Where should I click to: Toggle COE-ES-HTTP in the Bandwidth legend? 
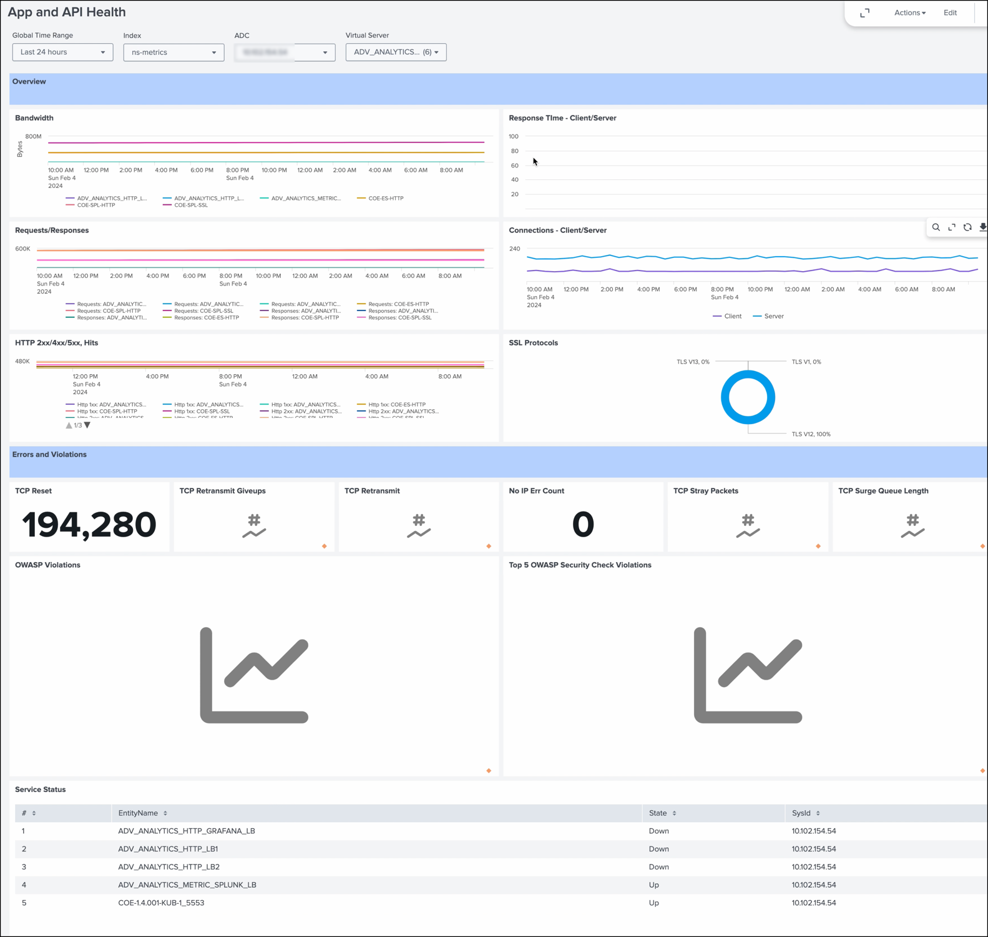tap(380, 199)
